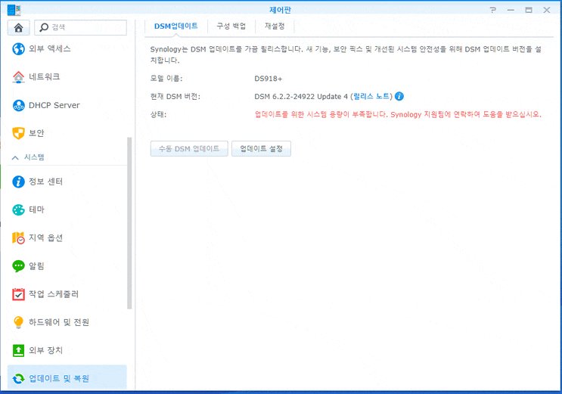Click the 현재 DSM 버전 label

pos(175,97)
